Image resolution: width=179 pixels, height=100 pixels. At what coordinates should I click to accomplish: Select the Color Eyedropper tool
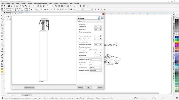pyautogui.click(x=2, y=55)
